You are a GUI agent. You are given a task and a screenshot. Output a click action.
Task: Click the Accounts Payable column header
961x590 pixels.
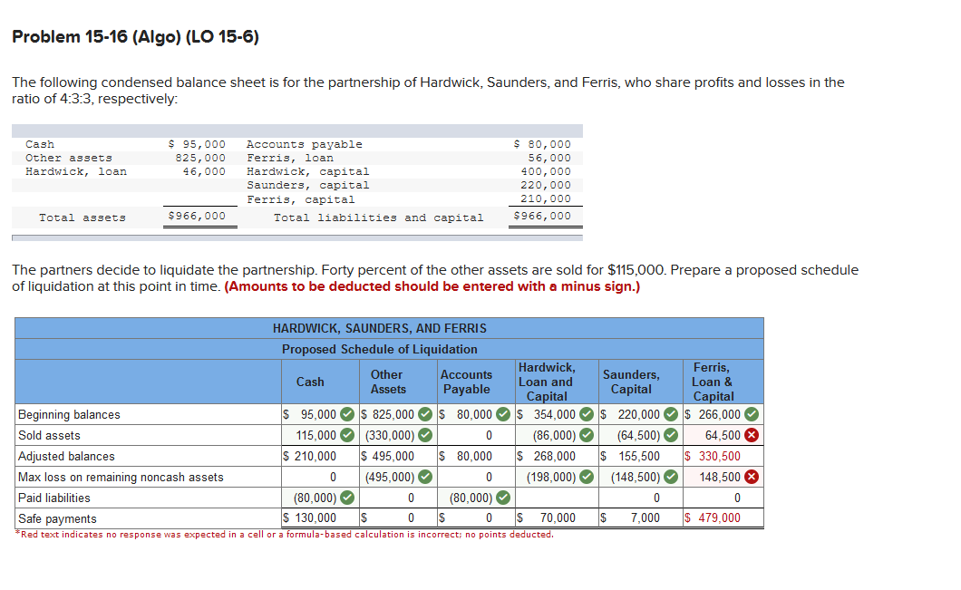pyautogui.click(x=466, y=382)
